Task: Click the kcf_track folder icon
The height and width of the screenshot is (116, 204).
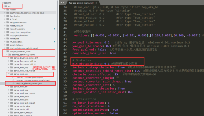Action: point(8,19)
